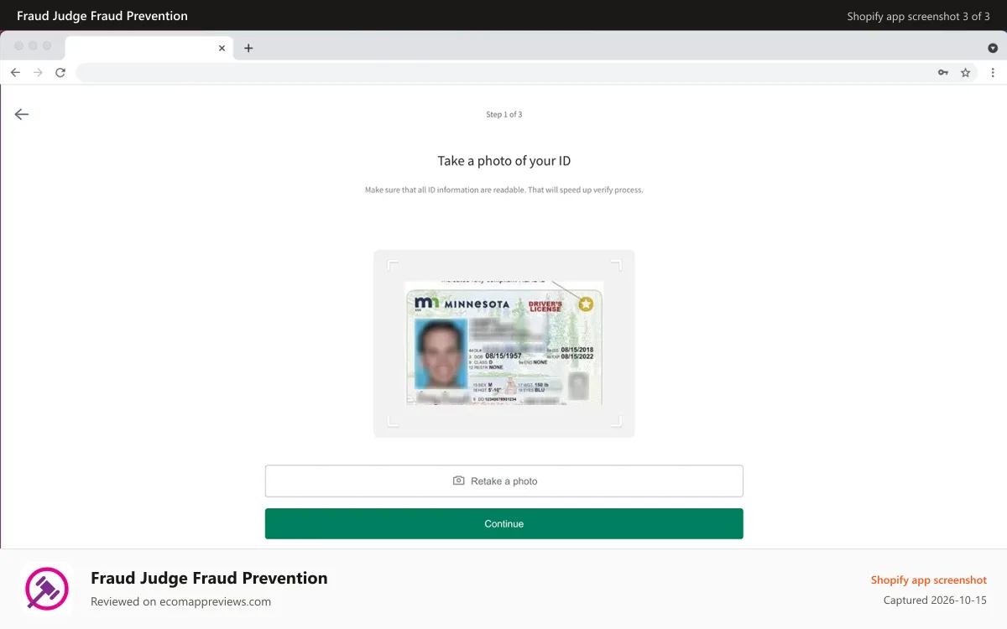Click the browser back navigation arrow
This screenshot has width=1007, height=629.
click(x=15, y=73)
